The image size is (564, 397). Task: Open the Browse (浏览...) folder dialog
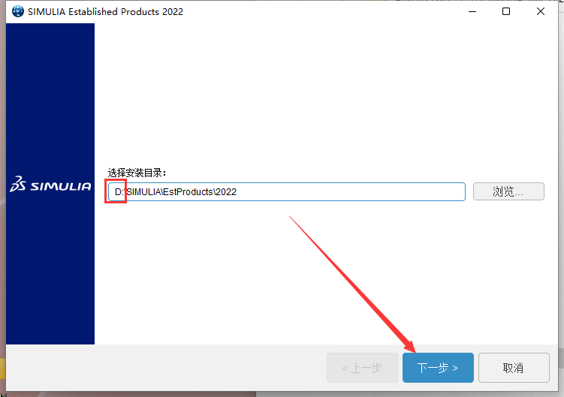click(x=508, y=191)
